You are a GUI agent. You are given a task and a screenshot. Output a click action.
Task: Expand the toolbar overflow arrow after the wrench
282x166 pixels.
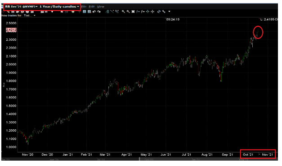(x=169, y=12)
